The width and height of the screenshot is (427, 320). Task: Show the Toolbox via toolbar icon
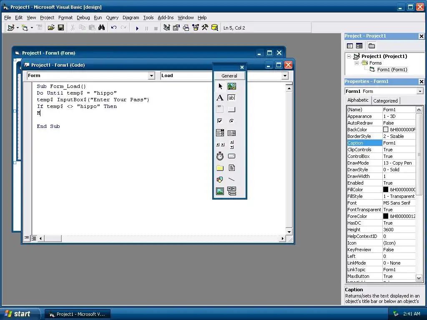click(x=205, y=28)
